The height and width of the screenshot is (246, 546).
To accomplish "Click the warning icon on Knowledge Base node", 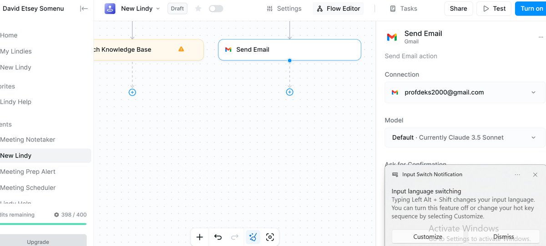I will click(x=181, y=49).
